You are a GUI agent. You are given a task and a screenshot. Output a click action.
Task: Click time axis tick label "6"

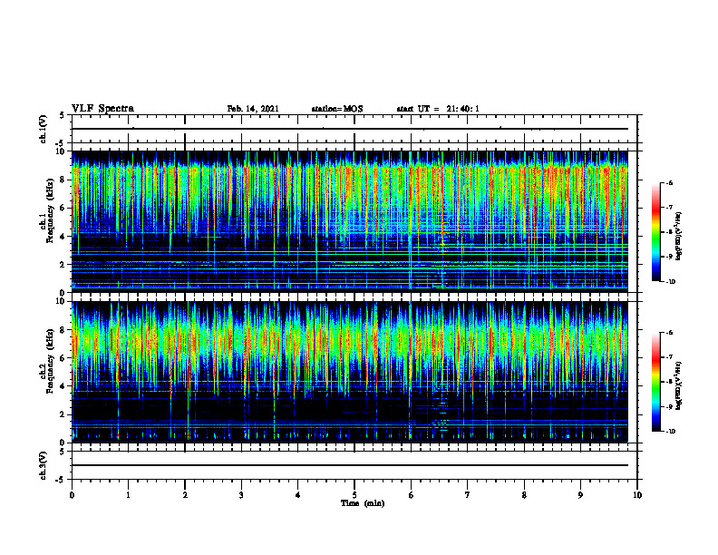point(412,495)
